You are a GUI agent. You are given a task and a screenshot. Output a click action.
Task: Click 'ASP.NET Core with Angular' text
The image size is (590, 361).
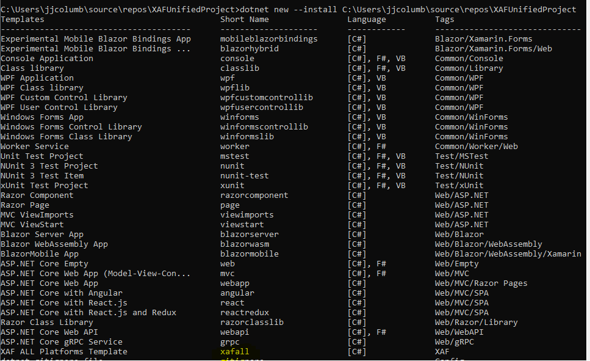pyautogui.click(x=62, y=294)
